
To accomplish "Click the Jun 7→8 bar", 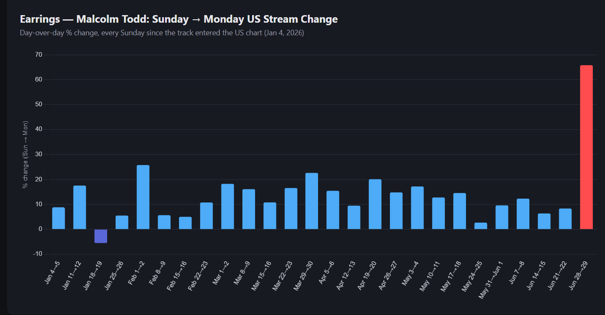I will (x=523, y=214).
